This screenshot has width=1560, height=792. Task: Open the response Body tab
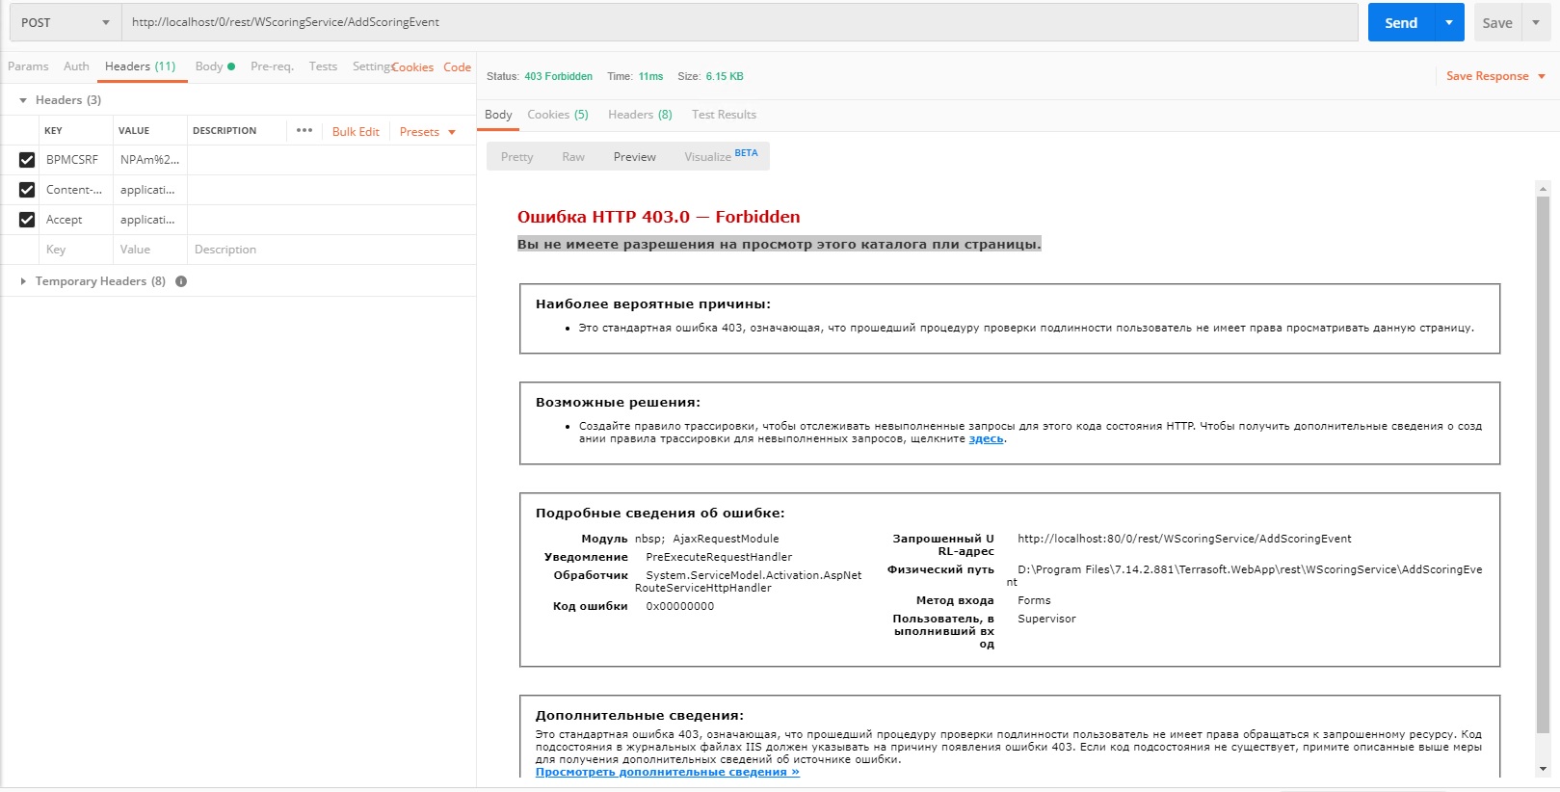pos(498,115)
